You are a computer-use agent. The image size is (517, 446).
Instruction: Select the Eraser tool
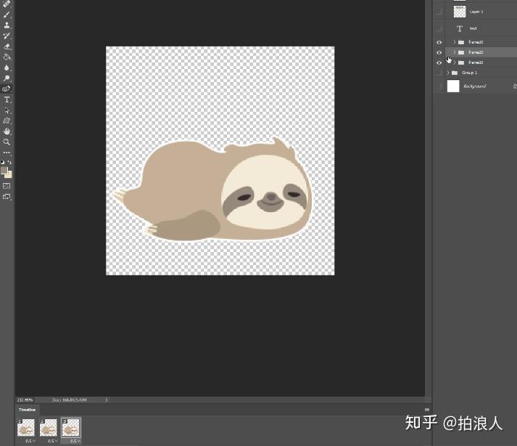click(7, 46)
